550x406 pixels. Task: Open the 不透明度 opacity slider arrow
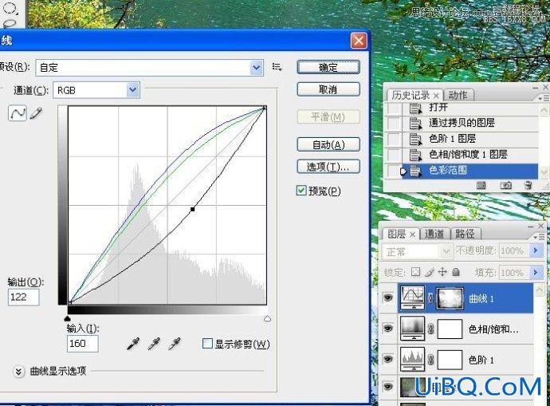tap(536, 250)
